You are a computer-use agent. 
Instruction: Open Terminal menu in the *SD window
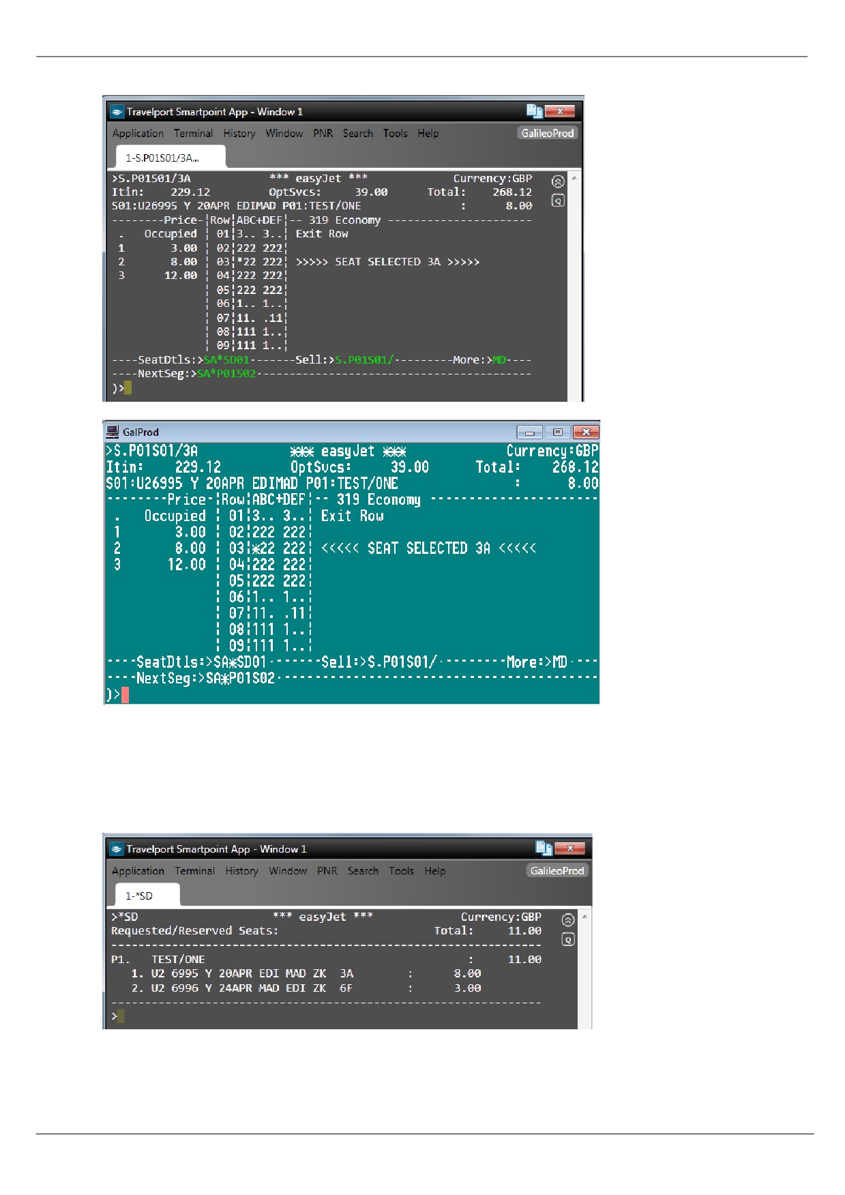[194, 871]
